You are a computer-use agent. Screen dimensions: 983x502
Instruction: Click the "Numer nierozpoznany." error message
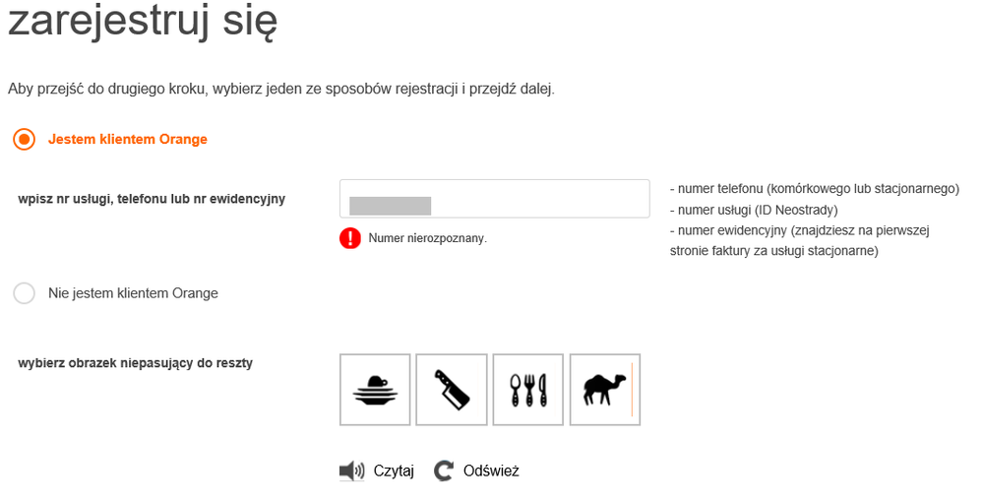click(428, 238)
